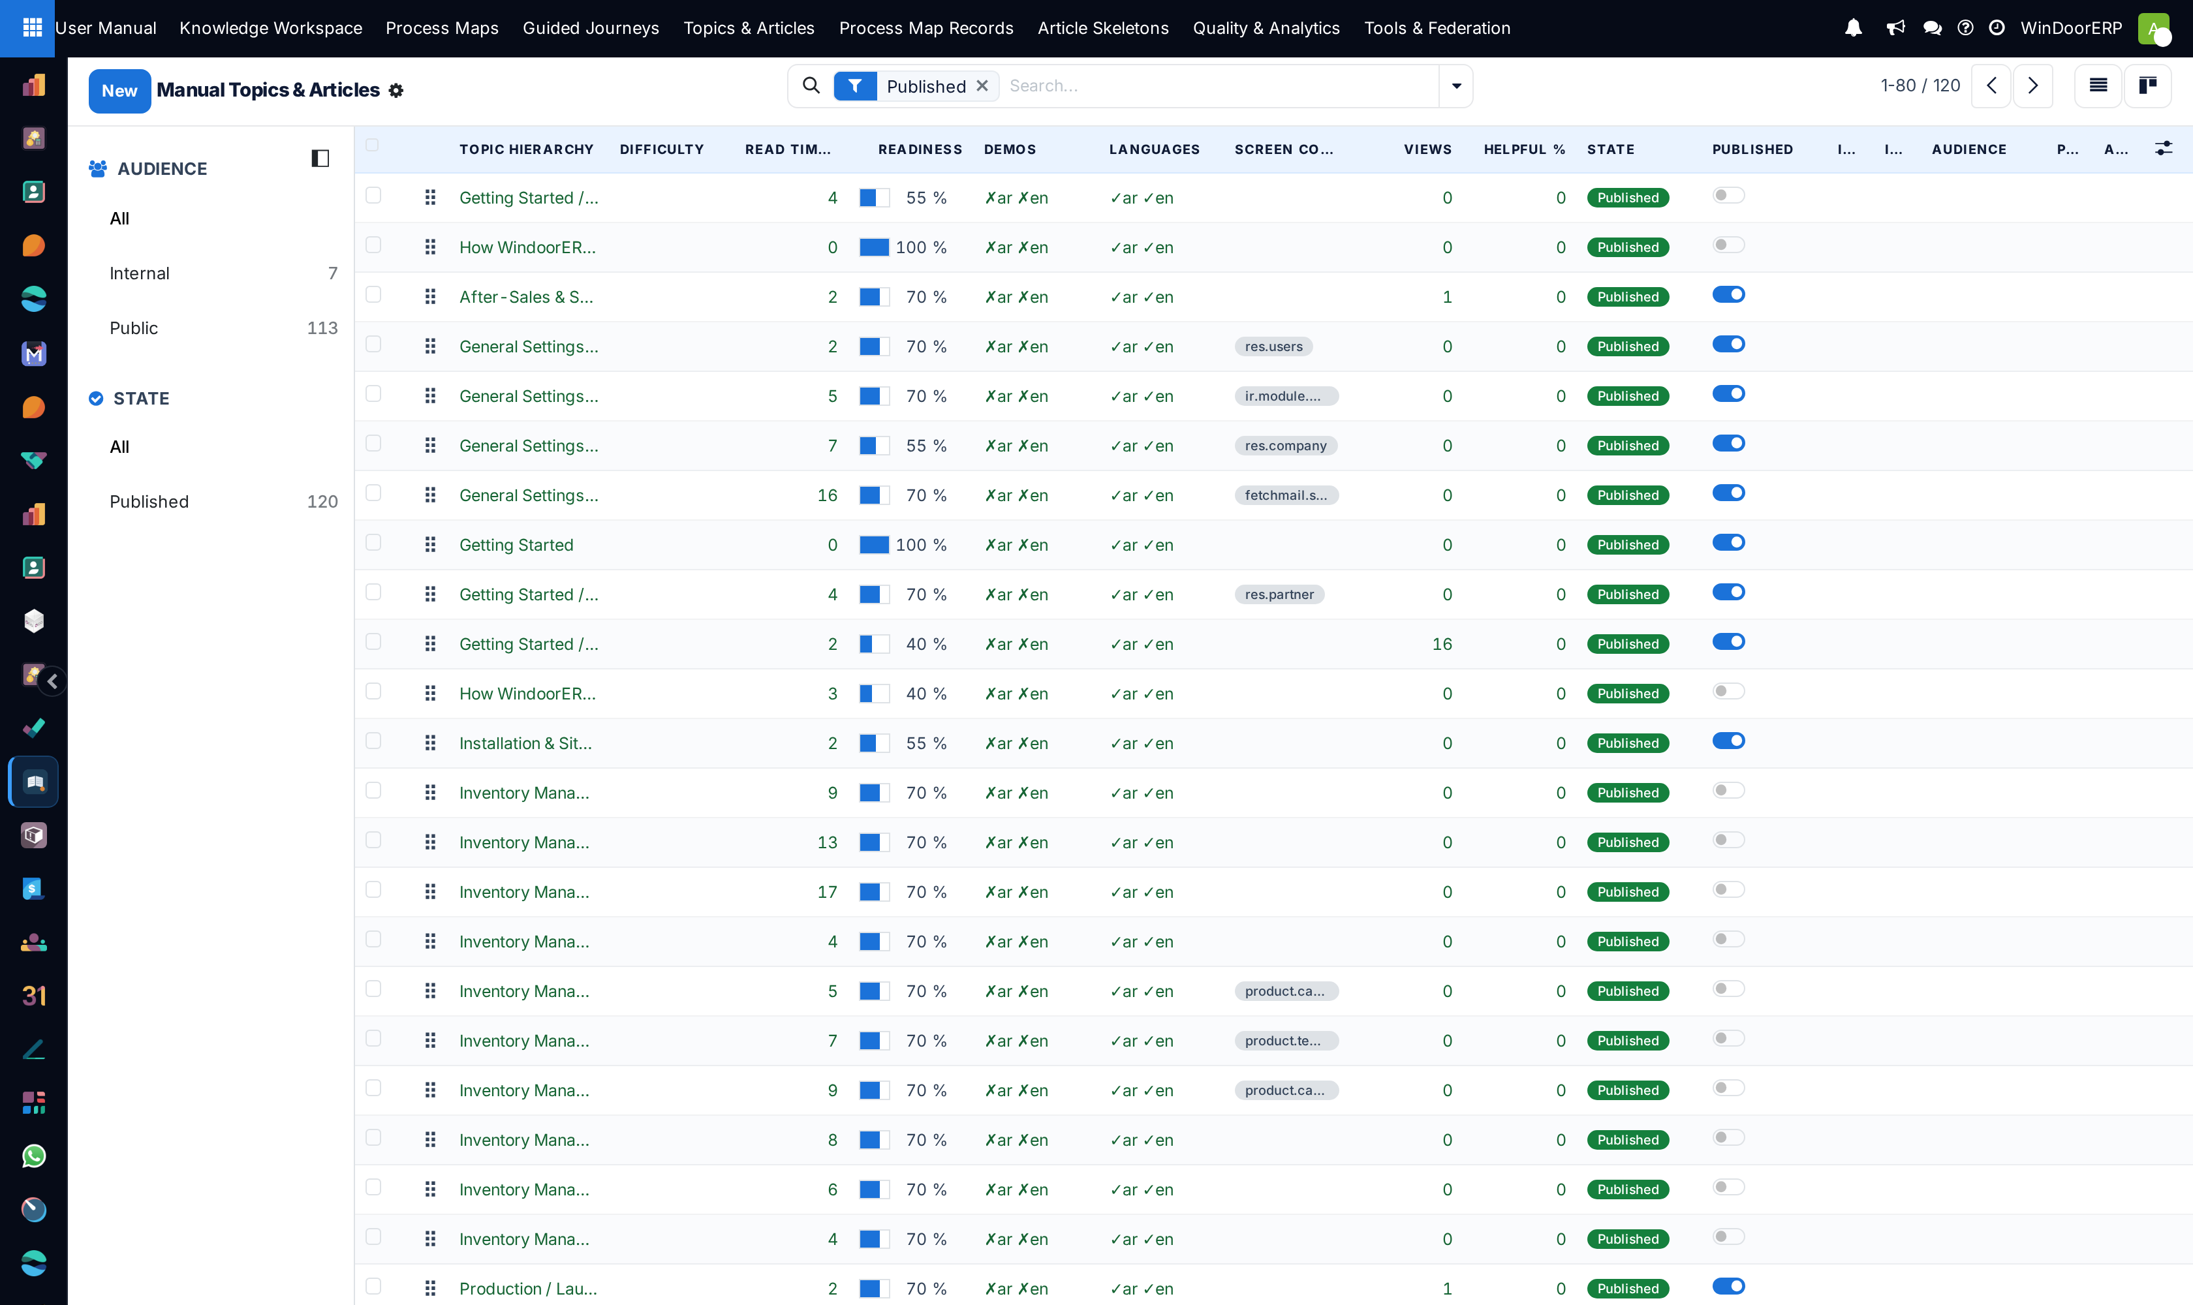Open the Gmail-style M app in sidebar

33,354
